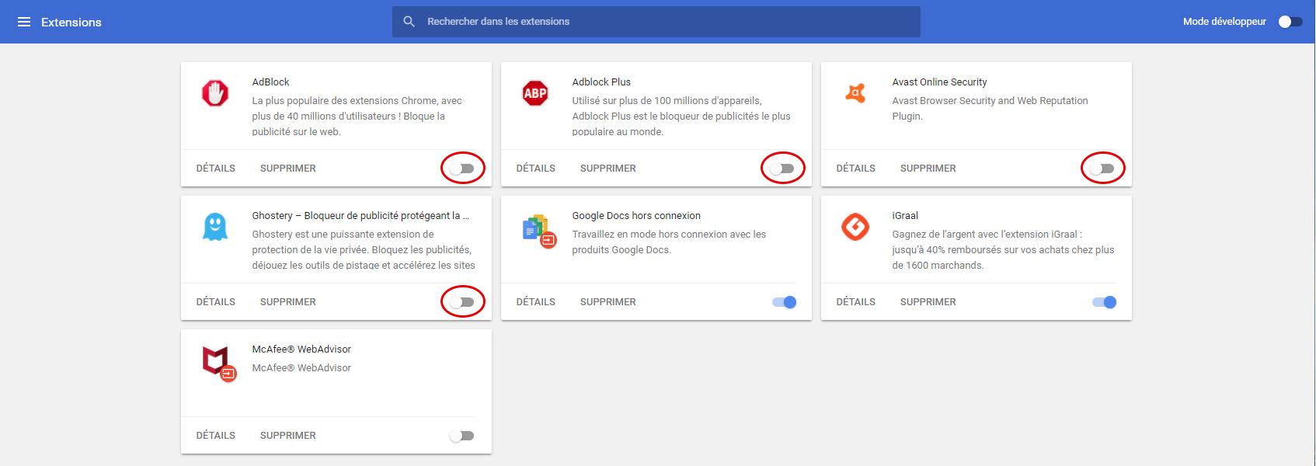
Task: Turn off Google Docs hors connexion toggle
Action: 784,302
